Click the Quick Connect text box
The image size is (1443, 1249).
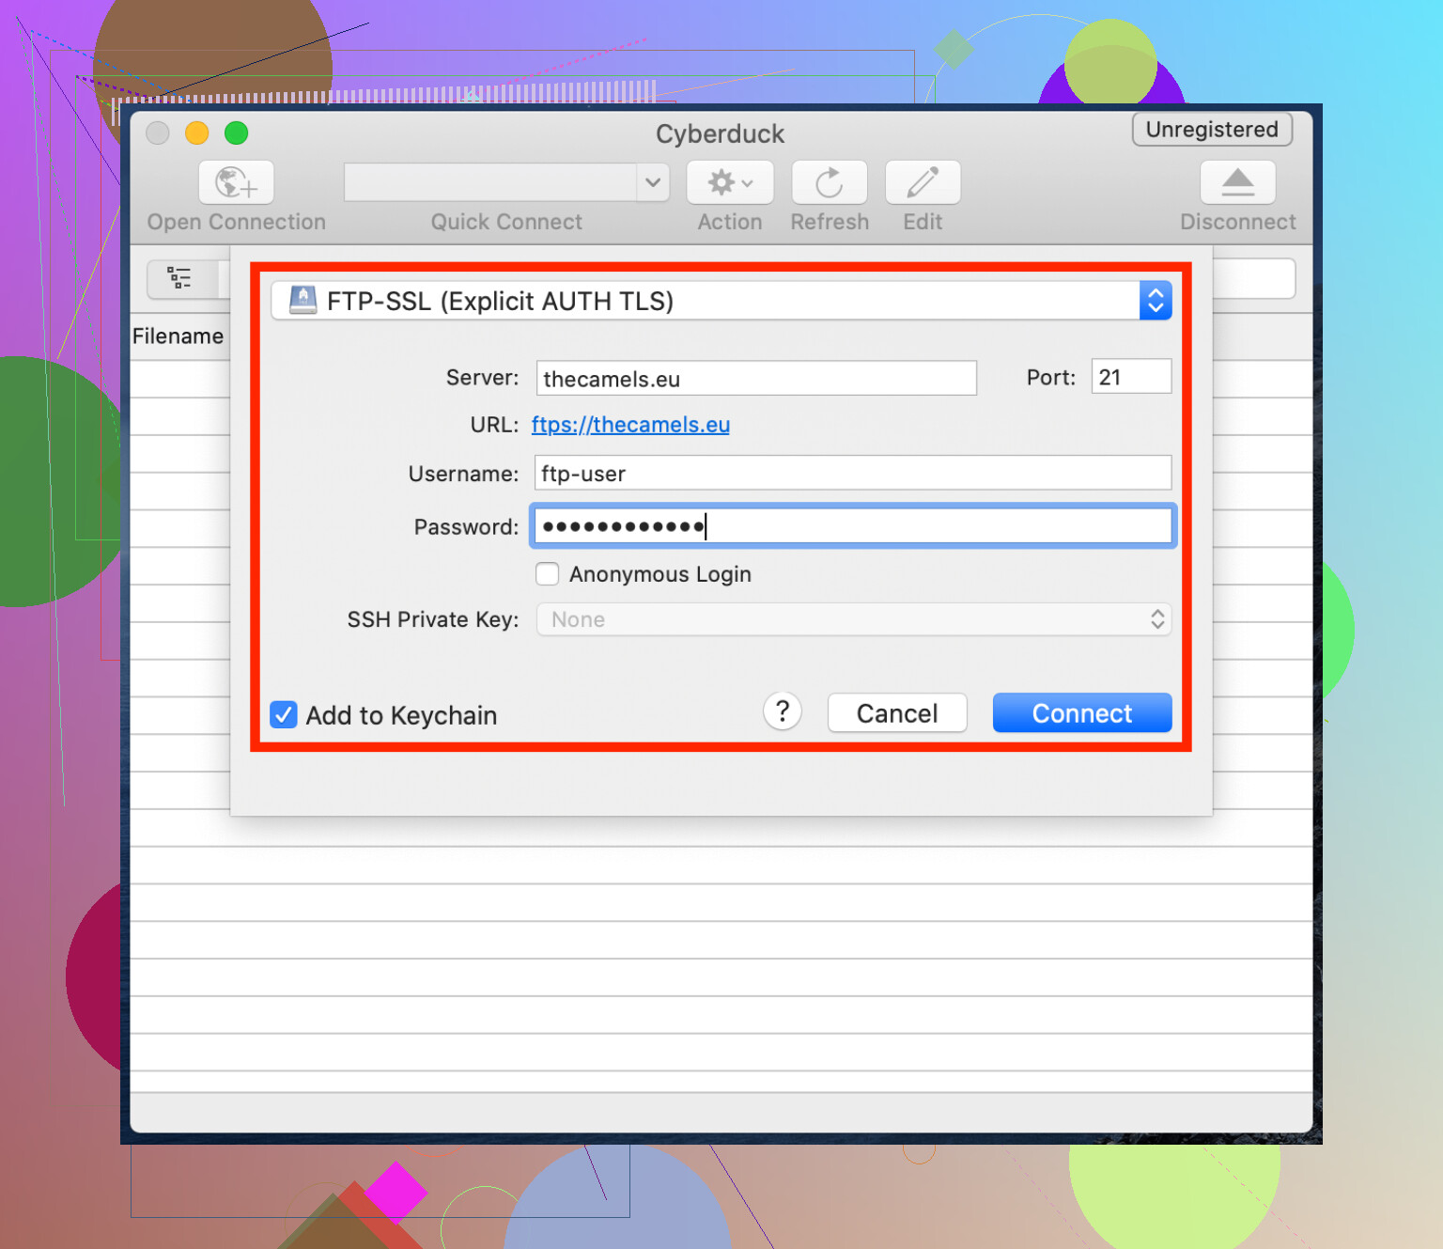point(490,182)
